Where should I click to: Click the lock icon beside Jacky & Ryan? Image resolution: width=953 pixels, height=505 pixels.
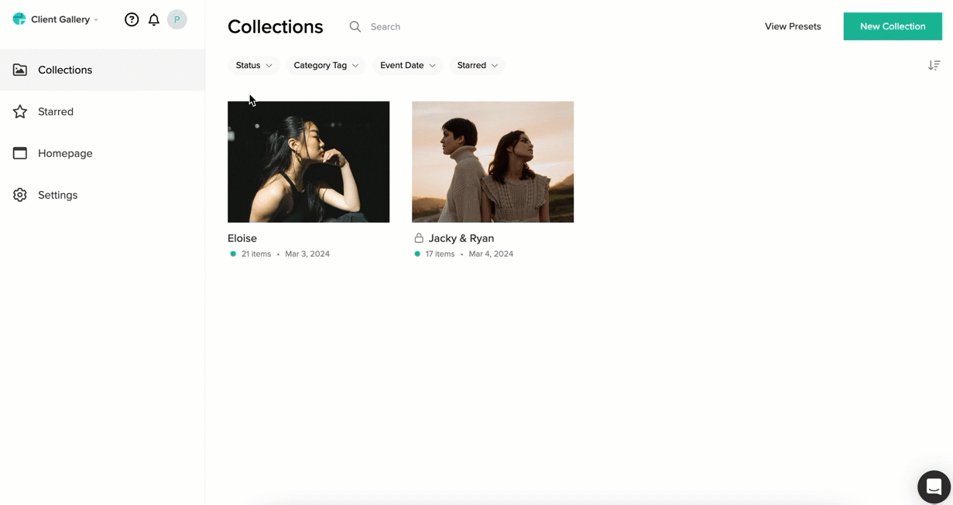point(418,238)
